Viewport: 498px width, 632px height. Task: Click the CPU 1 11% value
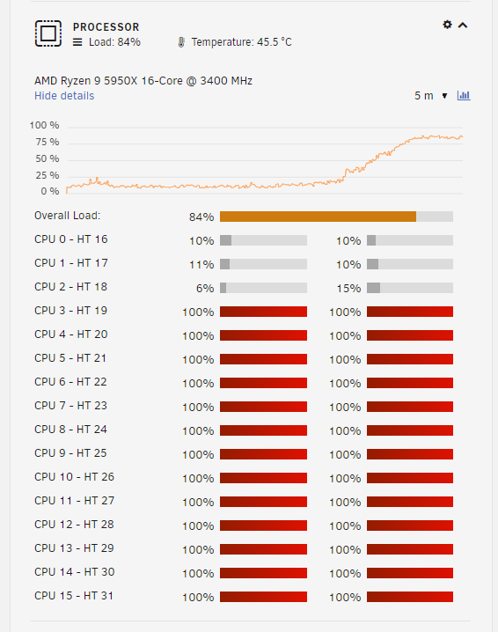click(x=201, y=264)
